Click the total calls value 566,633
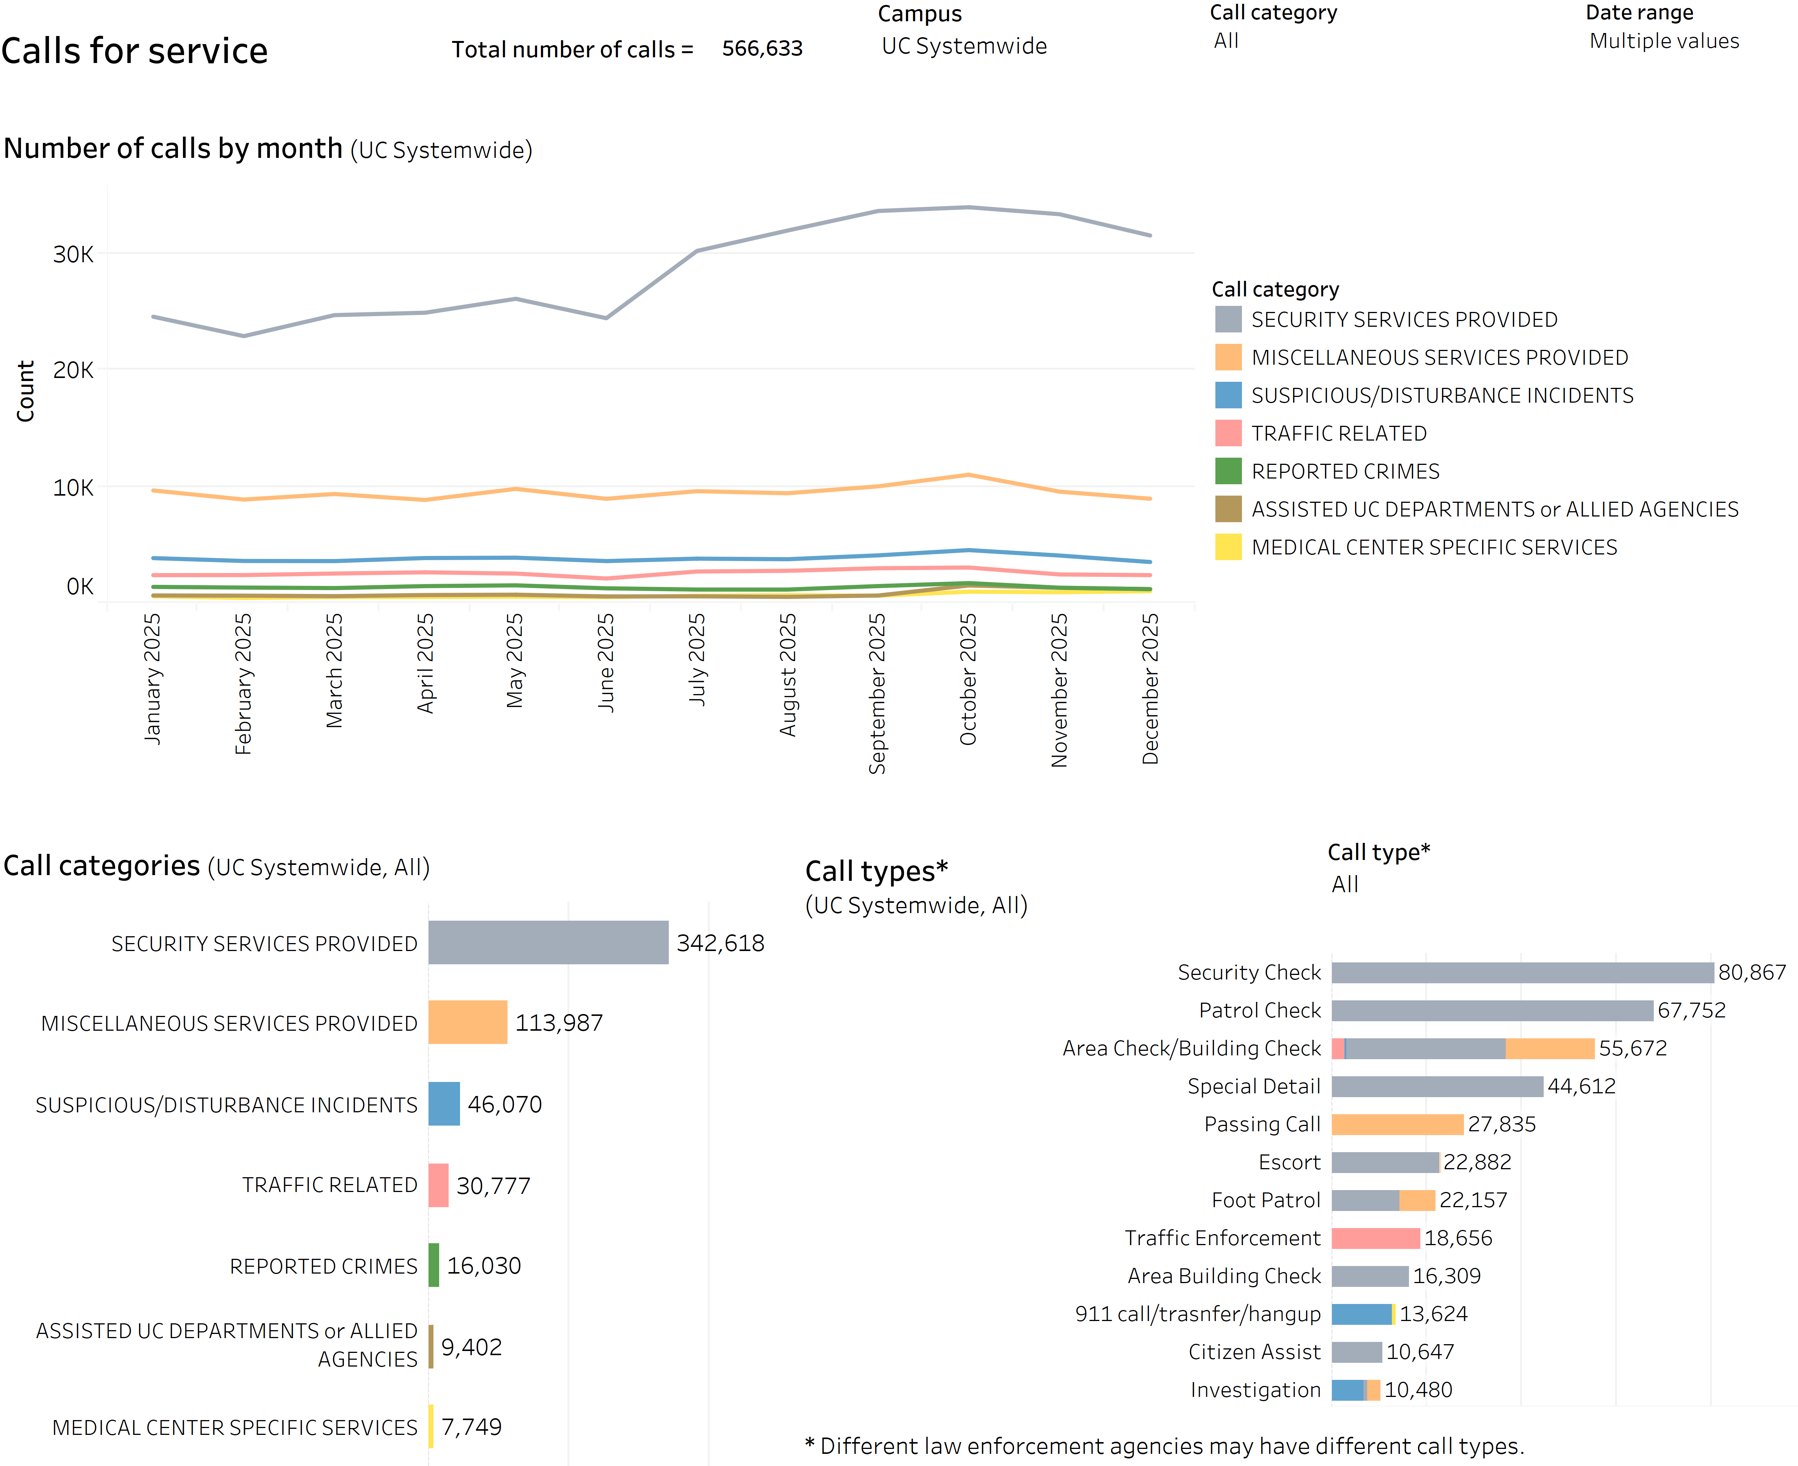The width and height of the screenshot is (1798, 1466). click(x=762, y=48)
